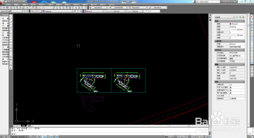Open the 文件(F) menu
This screenshot has width=254, height=138.
8,5
